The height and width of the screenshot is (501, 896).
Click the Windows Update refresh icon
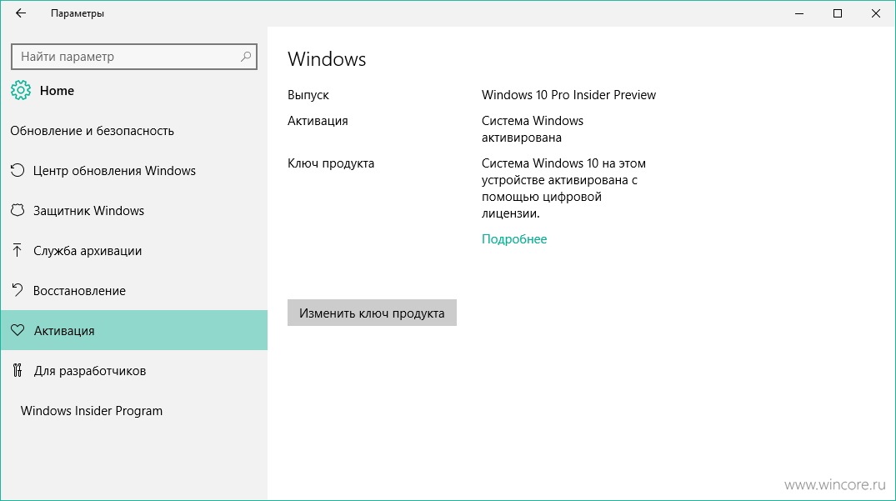18,170
